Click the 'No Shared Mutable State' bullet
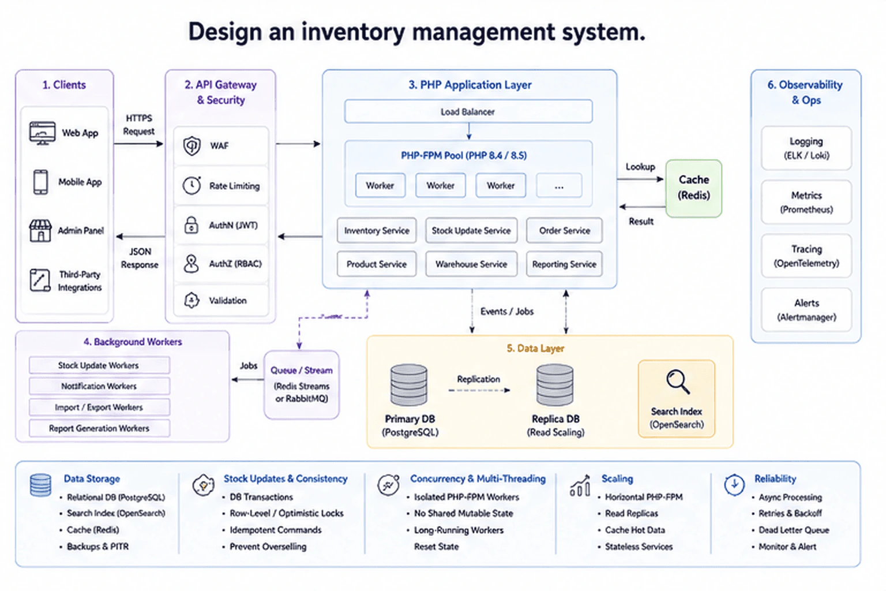This screenshot has height=591, width=886. point(464,513)
